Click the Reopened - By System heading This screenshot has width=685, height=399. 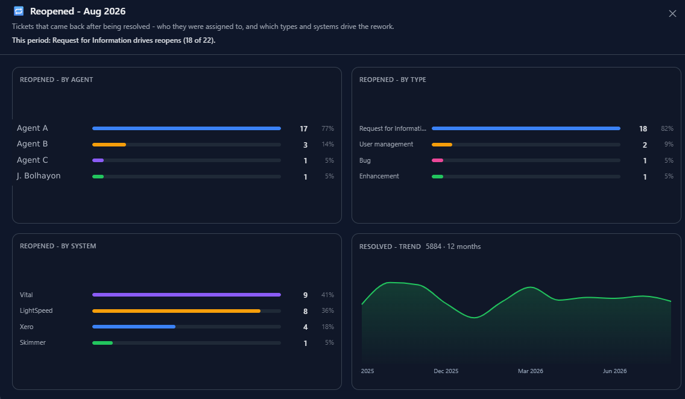[x=58, y=246]
